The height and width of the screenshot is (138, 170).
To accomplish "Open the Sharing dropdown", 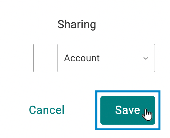I will (x=106, y=58).
